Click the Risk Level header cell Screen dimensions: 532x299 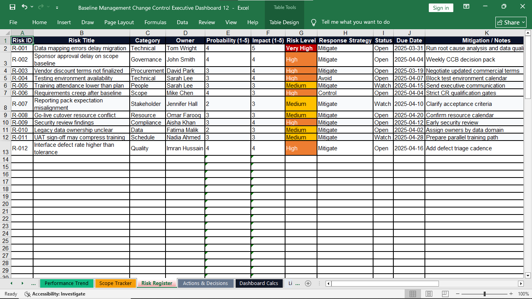coord(301,40)
